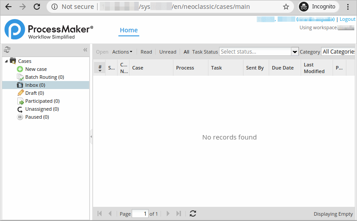Switch to the Home tab
The height and width of the screenshot is (221, 357).
point(129,30)
